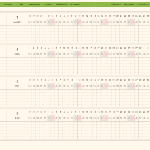150x150 pixels.
Task: Select red date 10 in March row
Action: pos(80,16)
